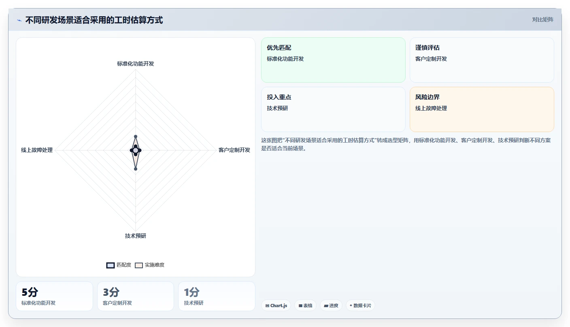Select the 谨慎评估 card

pos(482,60)
